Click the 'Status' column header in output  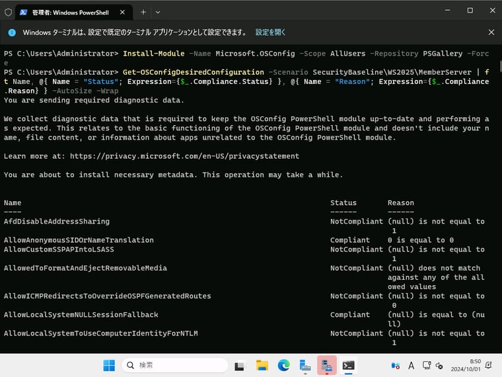coord(343,202)
